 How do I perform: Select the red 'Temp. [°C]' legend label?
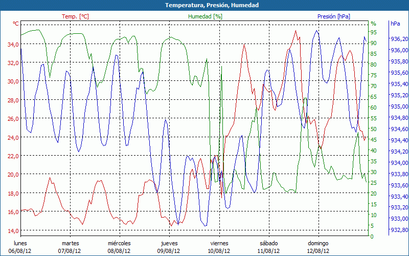click(x=75, y=16)
